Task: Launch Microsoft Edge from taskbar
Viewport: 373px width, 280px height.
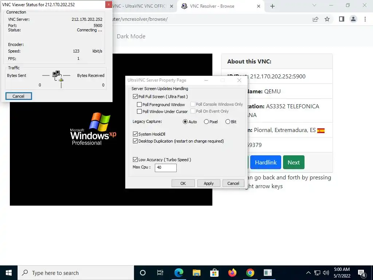Action: pos(179,273)
